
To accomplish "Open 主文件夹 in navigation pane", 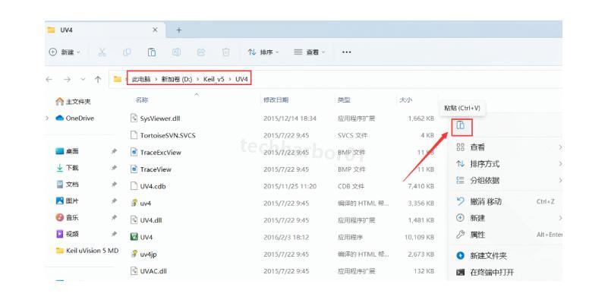I will click(74, 102).
